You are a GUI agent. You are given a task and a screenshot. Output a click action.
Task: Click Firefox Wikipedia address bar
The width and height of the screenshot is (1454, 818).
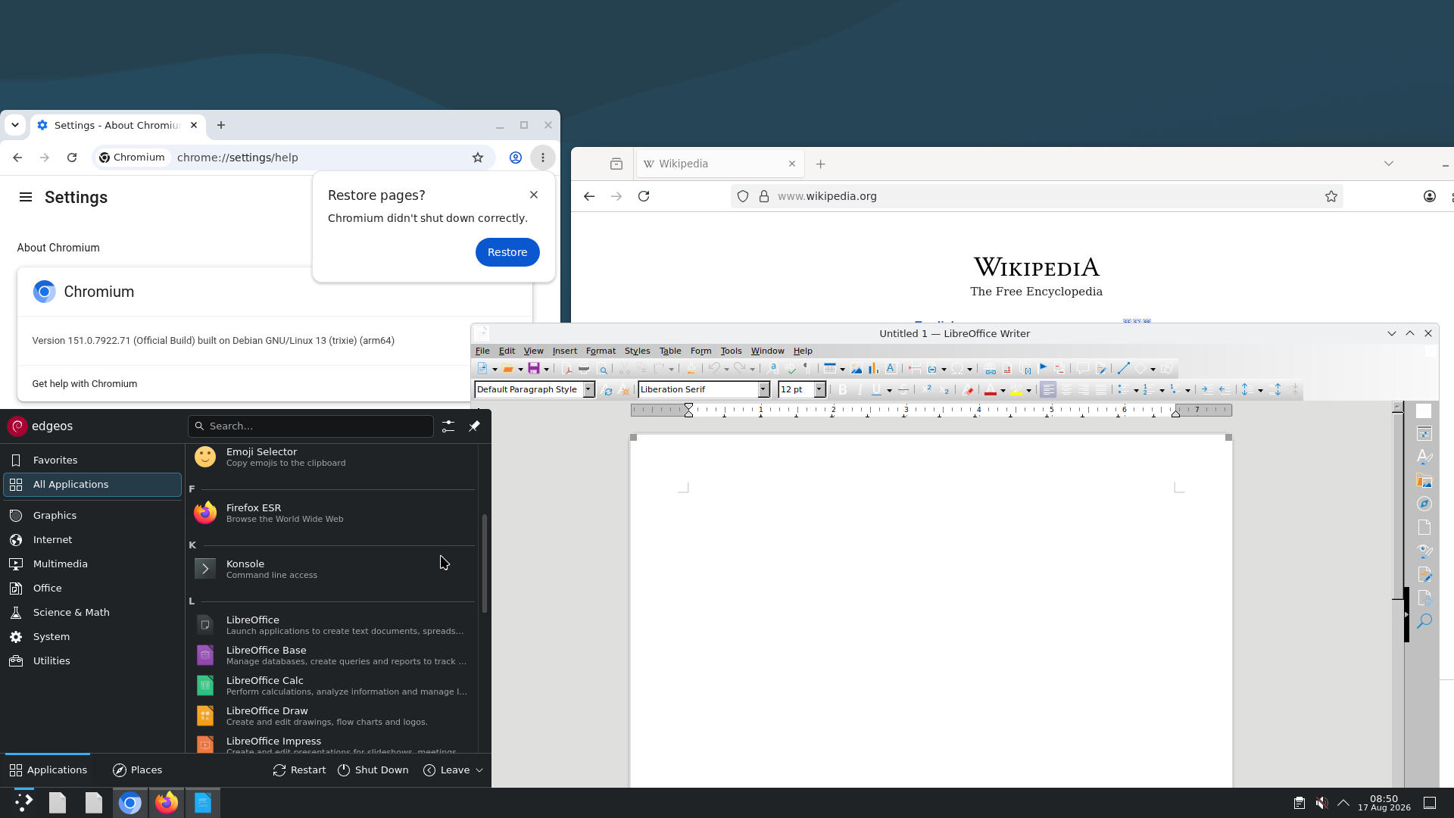[1036, 196]
